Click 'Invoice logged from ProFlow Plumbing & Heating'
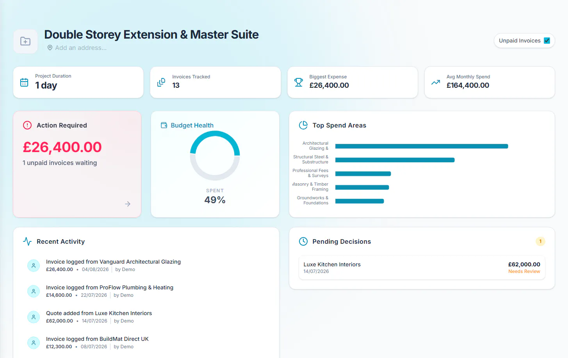The width and height of the screenshot is (568, 358). [110, 287]
